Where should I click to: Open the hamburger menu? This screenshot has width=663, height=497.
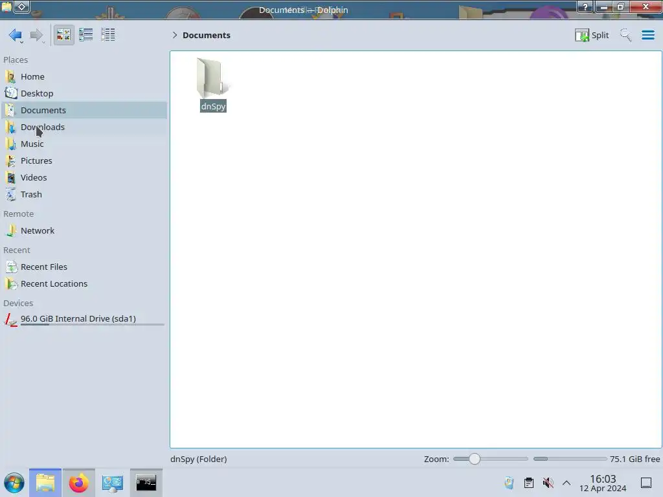tap(647, 35)
